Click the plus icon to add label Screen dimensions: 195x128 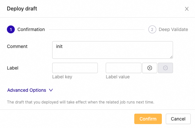(150, 68)
